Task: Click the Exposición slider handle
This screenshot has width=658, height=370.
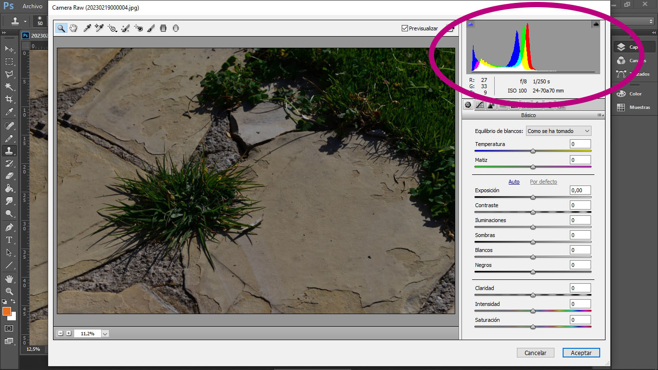Action: 533,197
